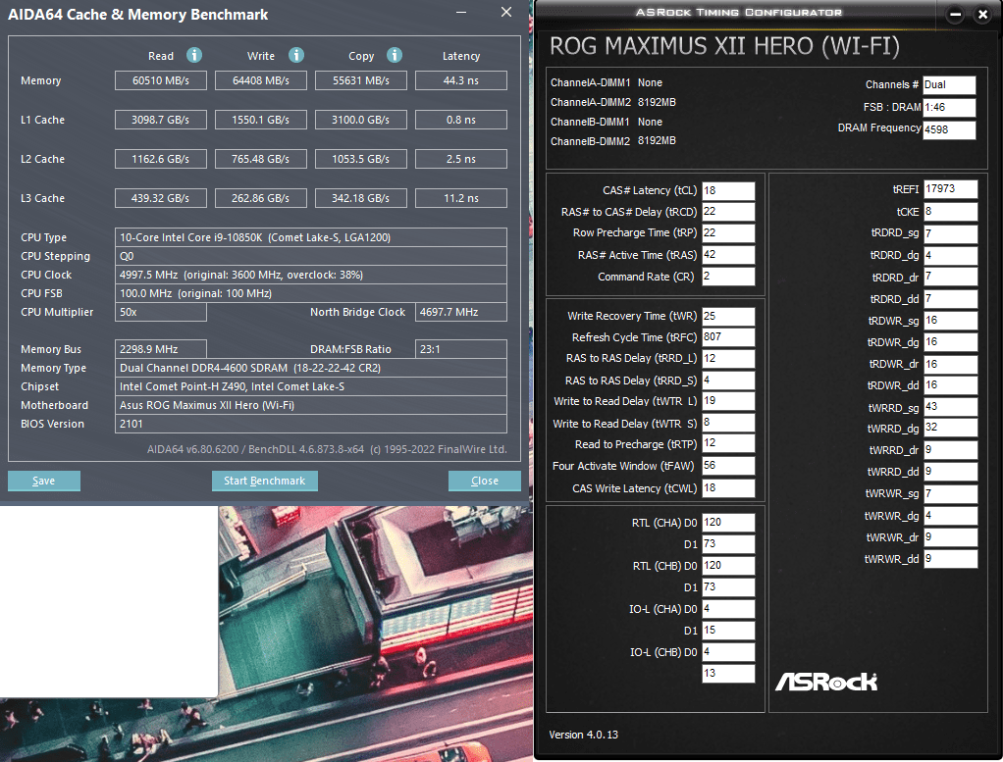
Task: Click the Write info icon in AIDA64
Action: pyautogui.click(x=296, y=55)
